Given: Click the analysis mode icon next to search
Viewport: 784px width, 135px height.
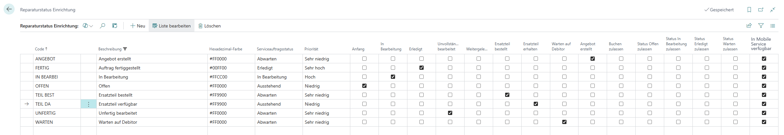Looking at the screenshot, I should [115, 26].
